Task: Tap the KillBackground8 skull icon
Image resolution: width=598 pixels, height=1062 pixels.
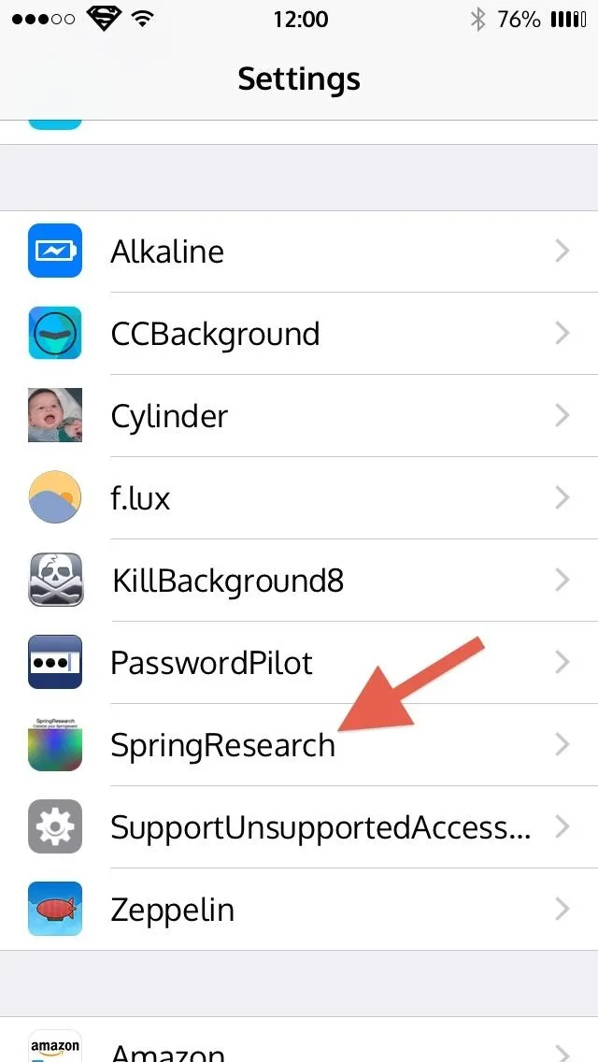Action: click(x=55, y=580)
